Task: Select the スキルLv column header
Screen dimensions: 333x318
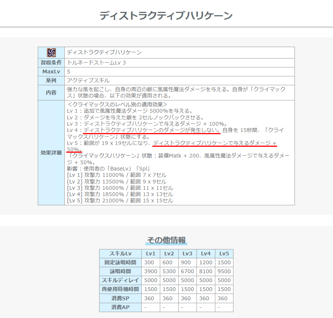Action: coord(120,254)
